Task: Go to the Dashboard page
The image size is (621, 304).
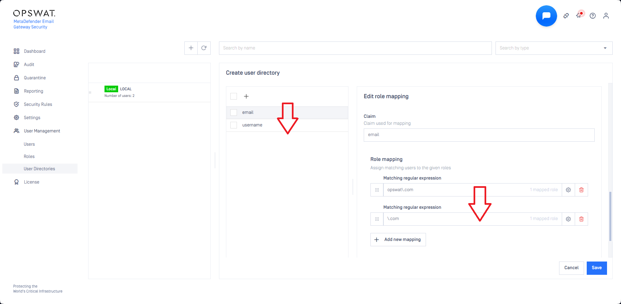Action: click(34, 51)
